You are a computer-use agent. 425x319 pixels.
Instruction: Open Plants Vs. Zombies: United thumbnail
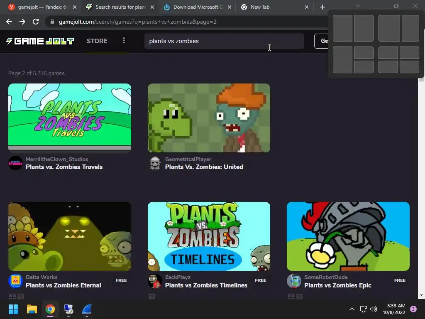click(209, 118)
